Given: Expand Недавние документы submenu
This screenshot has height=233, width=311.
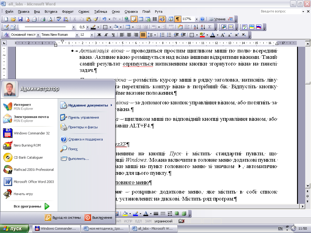Looking at the screenshot, I should (x=86, y=105).
